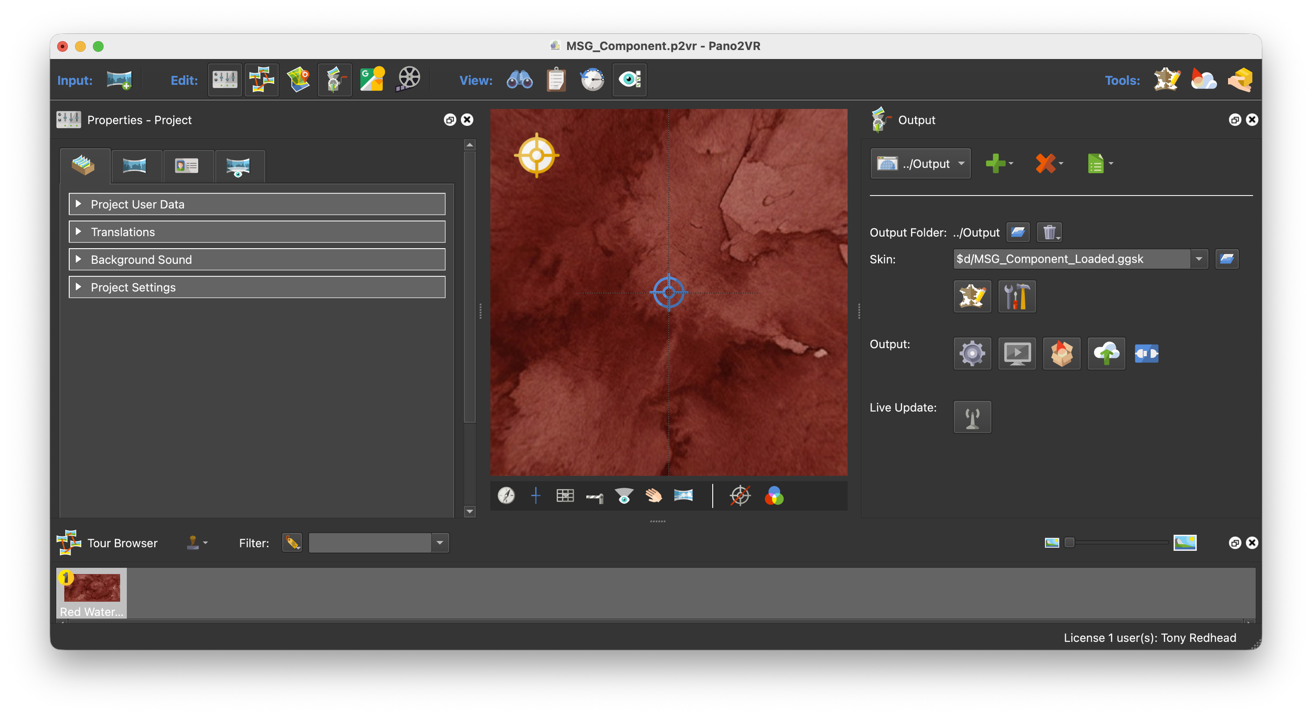Click the Properties panel scroll down arrow
The height and width of the screenshot is (716, 1312).
[470, 511]
